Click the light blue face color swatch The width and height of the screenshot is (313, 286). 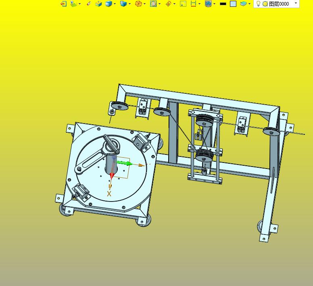(233, 4)
